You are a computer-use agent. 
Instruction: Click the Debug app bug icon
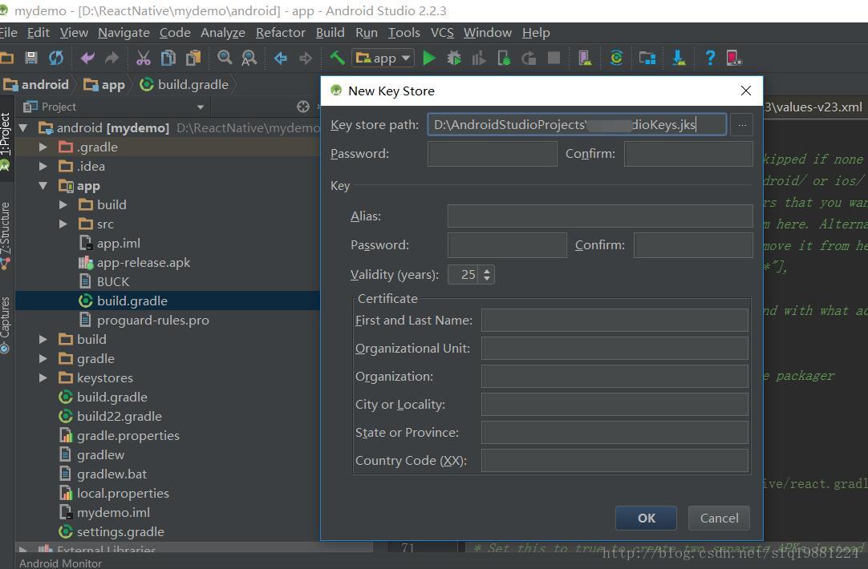(454, 58)
